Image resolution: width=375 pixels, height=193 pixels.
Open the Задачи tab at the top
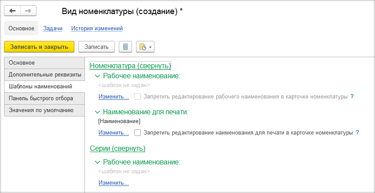tap(53, 29)
